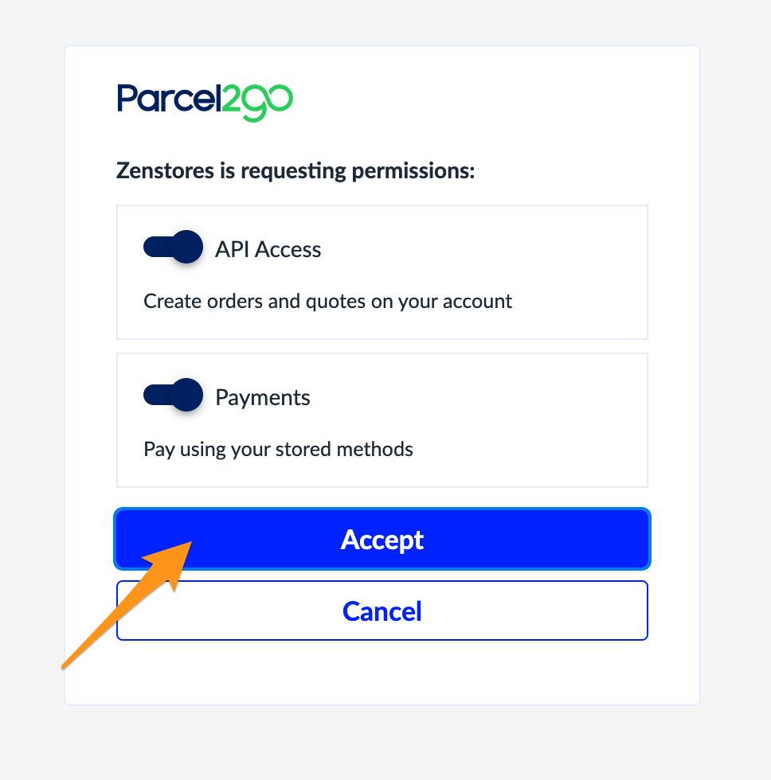Click the green '2go' part of the logo
Image resolution: width=771 pixels, height=780 pixels.
(x=256, y=103)
